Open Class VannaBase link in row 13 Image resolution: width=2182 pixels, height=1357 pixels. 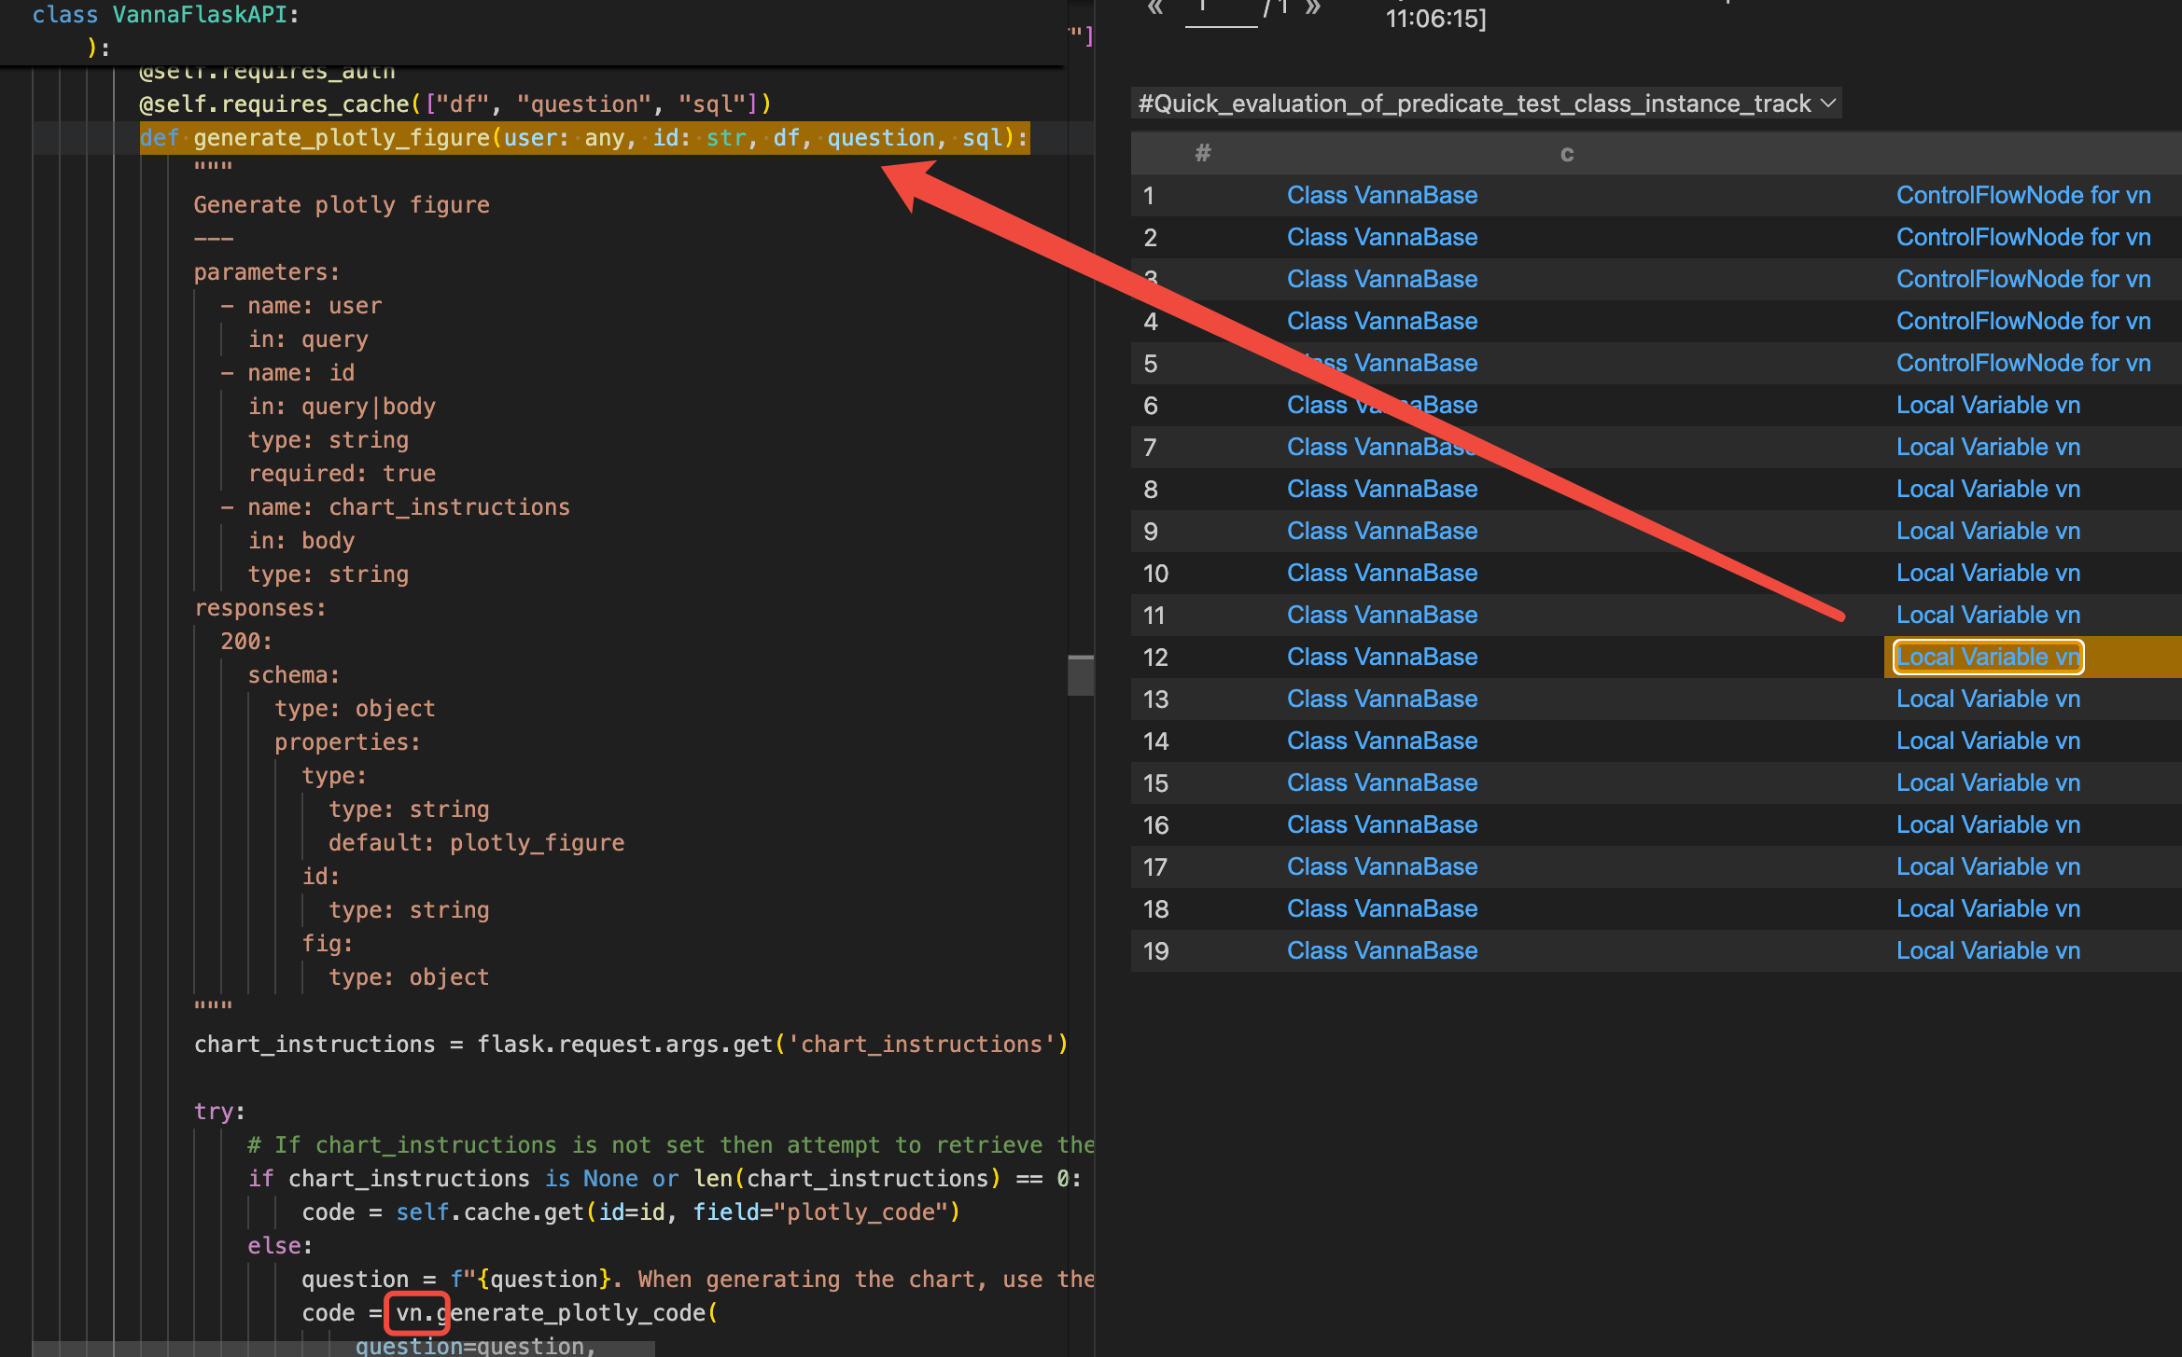click(1382, 699)
